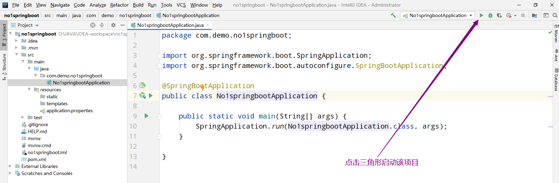Open Project panel settings gear
The height and width of the screenshot is (183, 559).
pos(113,25)
